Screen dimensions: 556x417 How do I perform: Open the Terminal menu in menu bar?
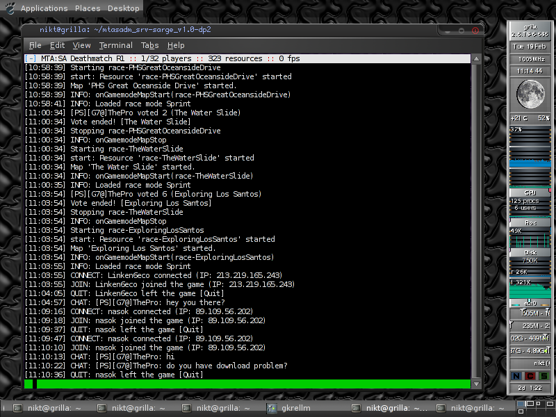pos(115,45)
